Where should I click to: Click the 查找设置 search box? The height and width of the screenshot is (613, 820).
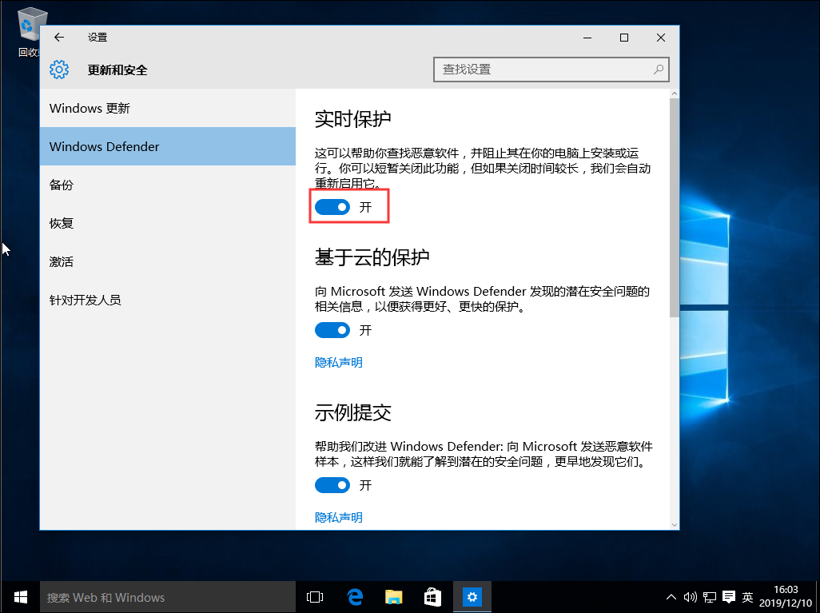551,70
